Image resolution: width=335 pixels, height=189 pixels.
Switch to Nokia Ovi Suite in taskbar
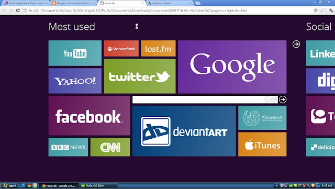pyautogui.click(x=98, y=185)
